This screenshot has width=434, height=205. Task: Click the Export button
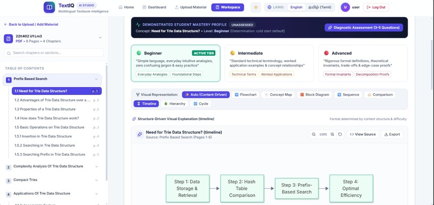[392, 134]
